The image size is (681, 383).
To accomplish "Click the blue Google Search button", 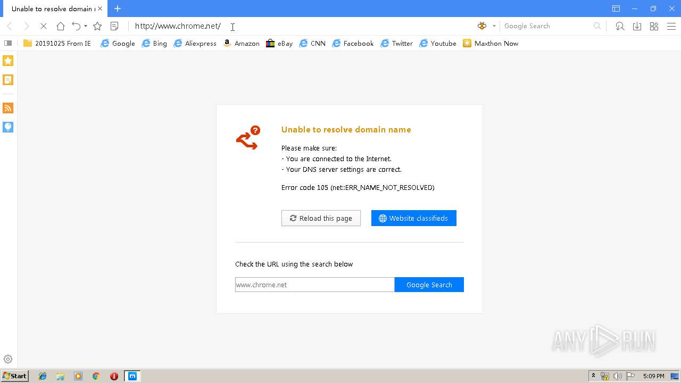I will [429, 285].
